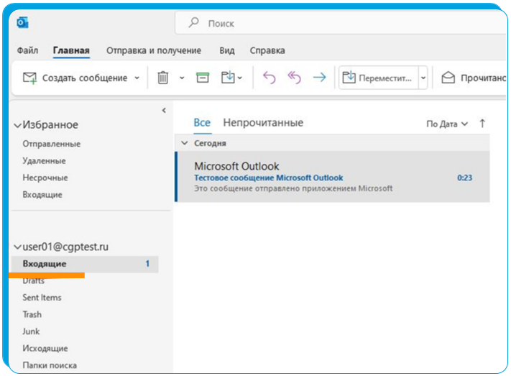Click the subject Тестовое сообщение Microsoft Outlook

pyautogui.click(x=269, y=178)
